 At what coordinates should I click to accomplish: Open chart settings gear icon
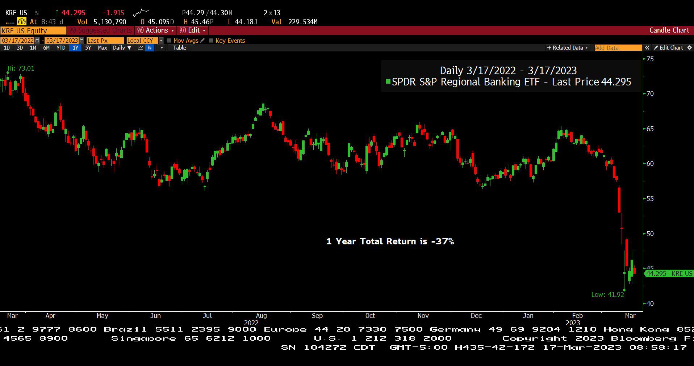tap(689, 48)
